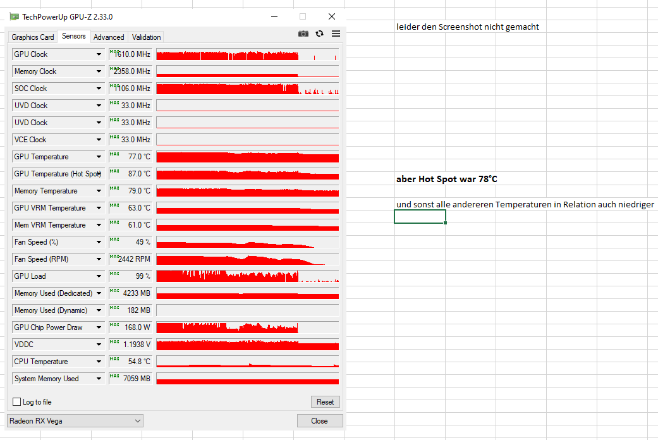
Task: Select spreadsheet cell 'leider den Screenshot nicht gemacht'
Action: click(x=468, y=27)
